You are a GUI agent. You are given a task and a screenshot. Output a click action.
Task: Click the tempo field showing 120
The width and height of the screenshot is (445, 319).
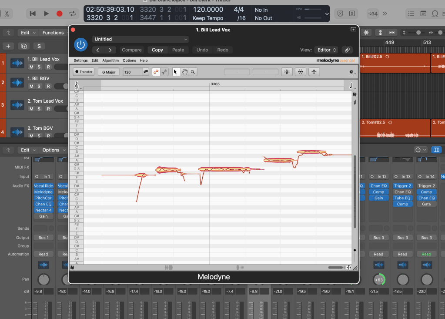[133, 72]
